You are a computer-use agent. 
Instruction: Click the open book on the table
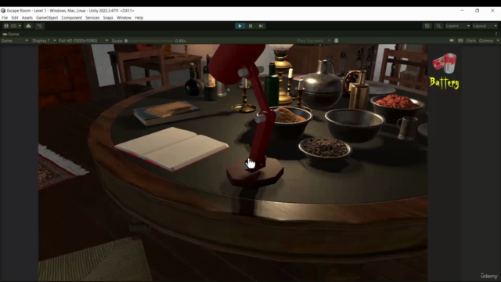[172, 148]
